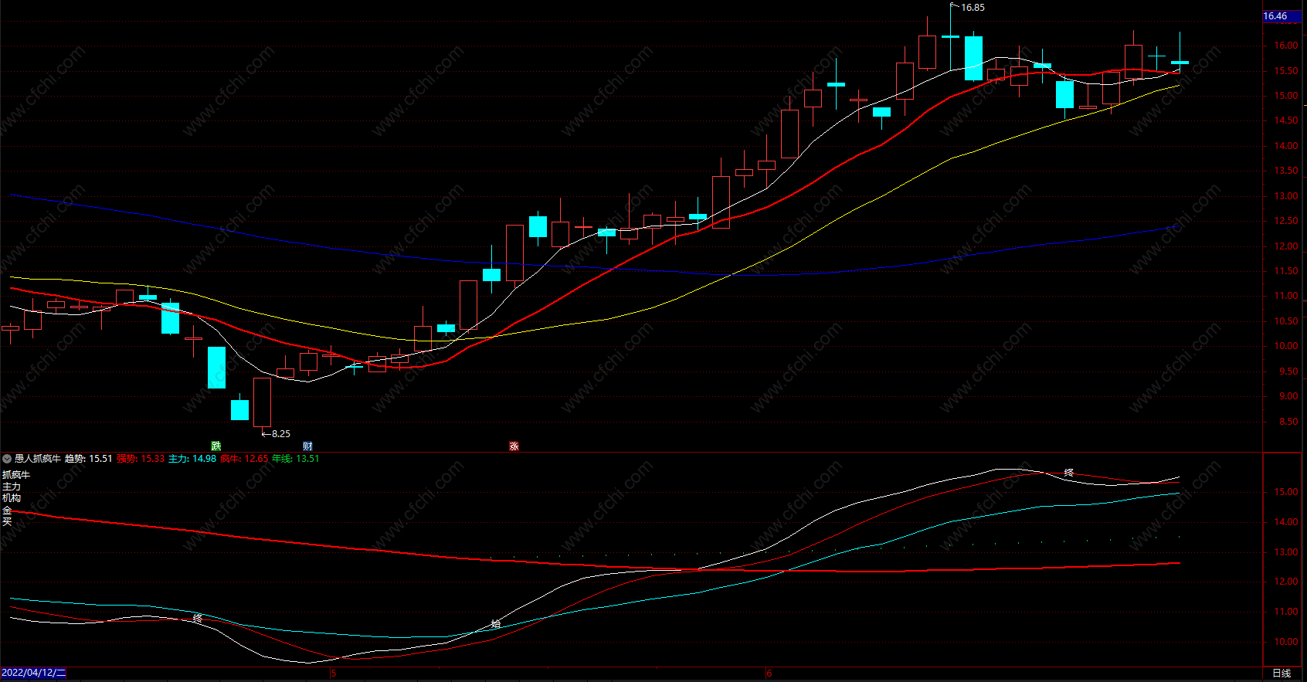Click month 6 marker on time axis
This screenshot has width=1307, height=682.
coord(769,674)
